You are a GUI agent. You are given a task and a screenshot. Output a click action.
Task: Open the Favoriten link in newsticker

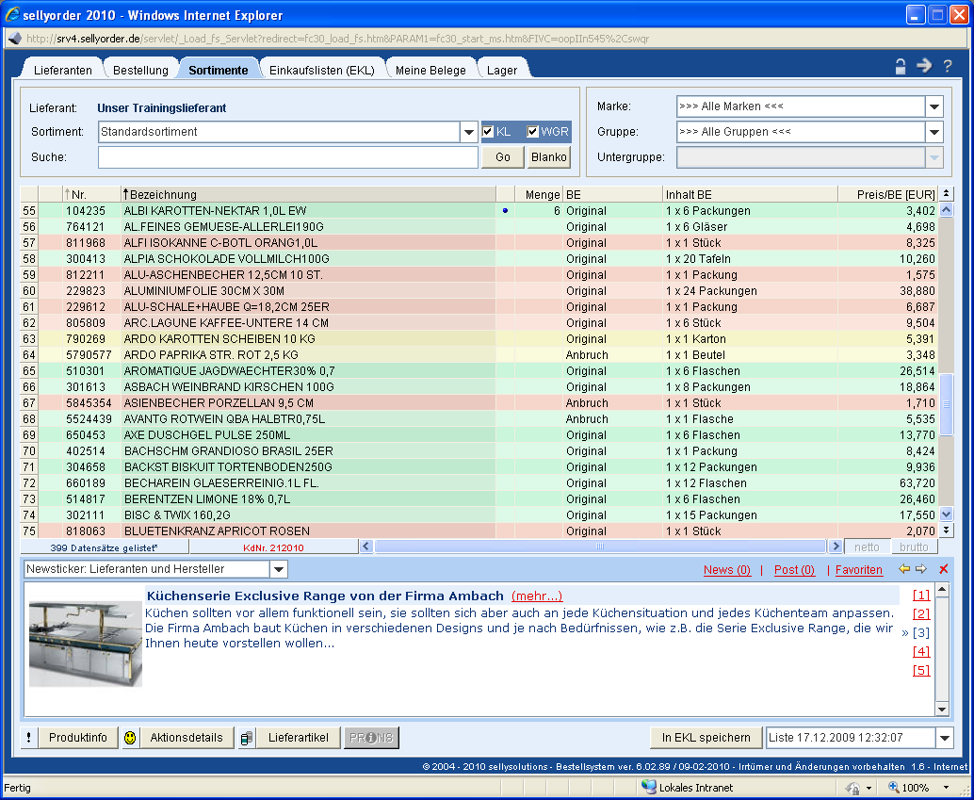point(859,570)
